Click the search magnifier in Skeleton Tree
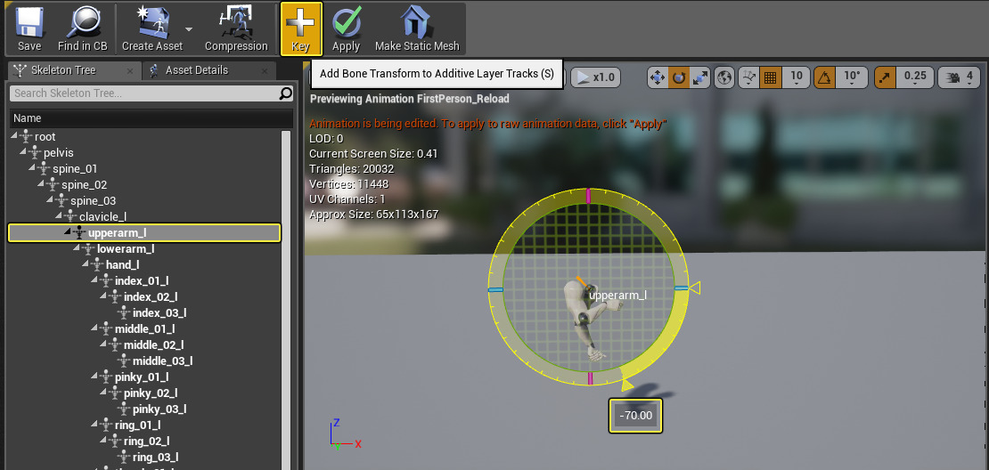Viewport: 989px width, 470px height. (x=286, y=93)
